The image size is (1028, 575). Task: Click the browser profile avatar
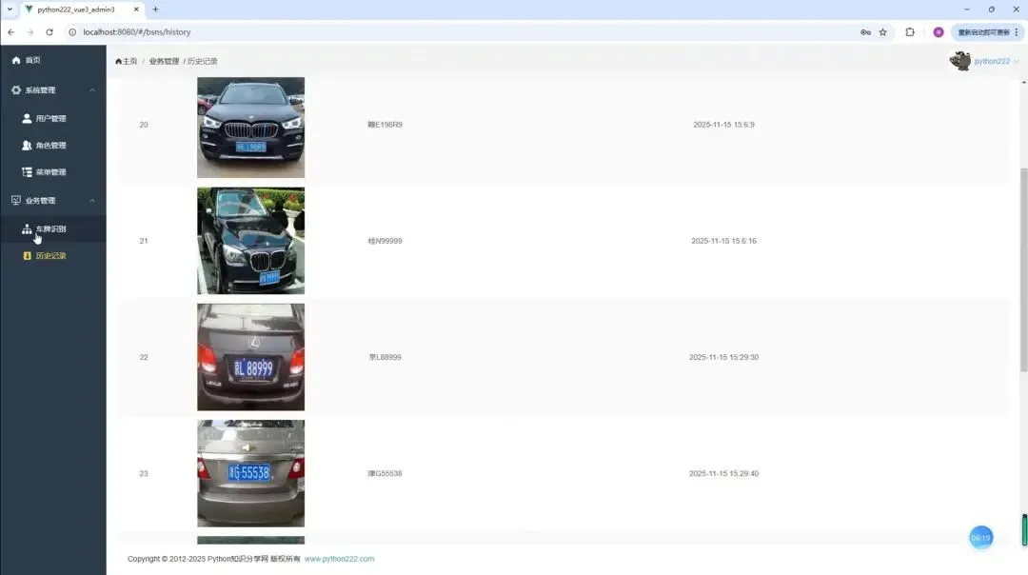pos(939,32)
